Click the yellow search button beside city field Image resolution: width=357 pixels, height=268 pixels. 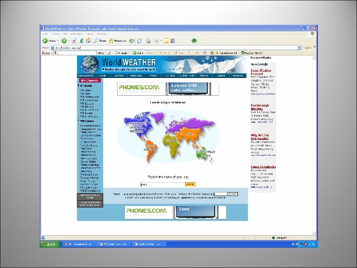(x=190, y=184)
